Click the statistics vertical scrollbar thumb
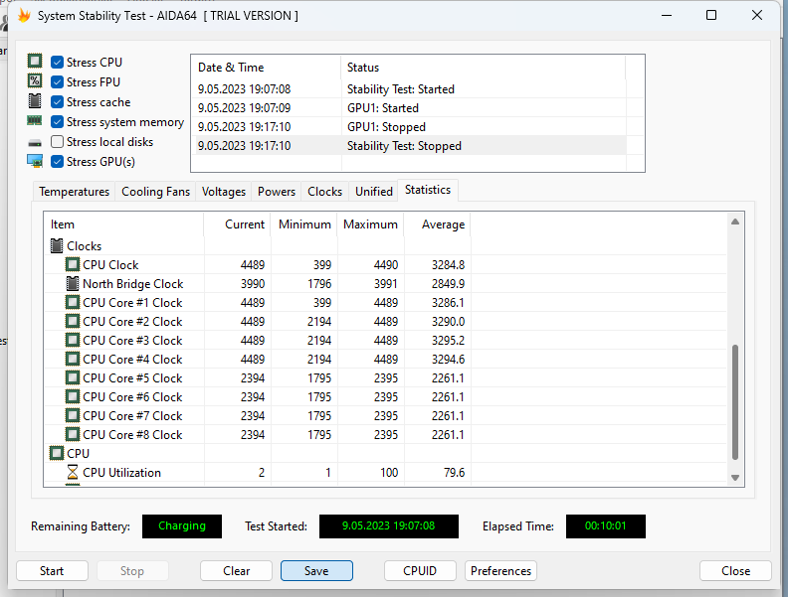Screen dimensions: 788x597 [x=735, y=402]
